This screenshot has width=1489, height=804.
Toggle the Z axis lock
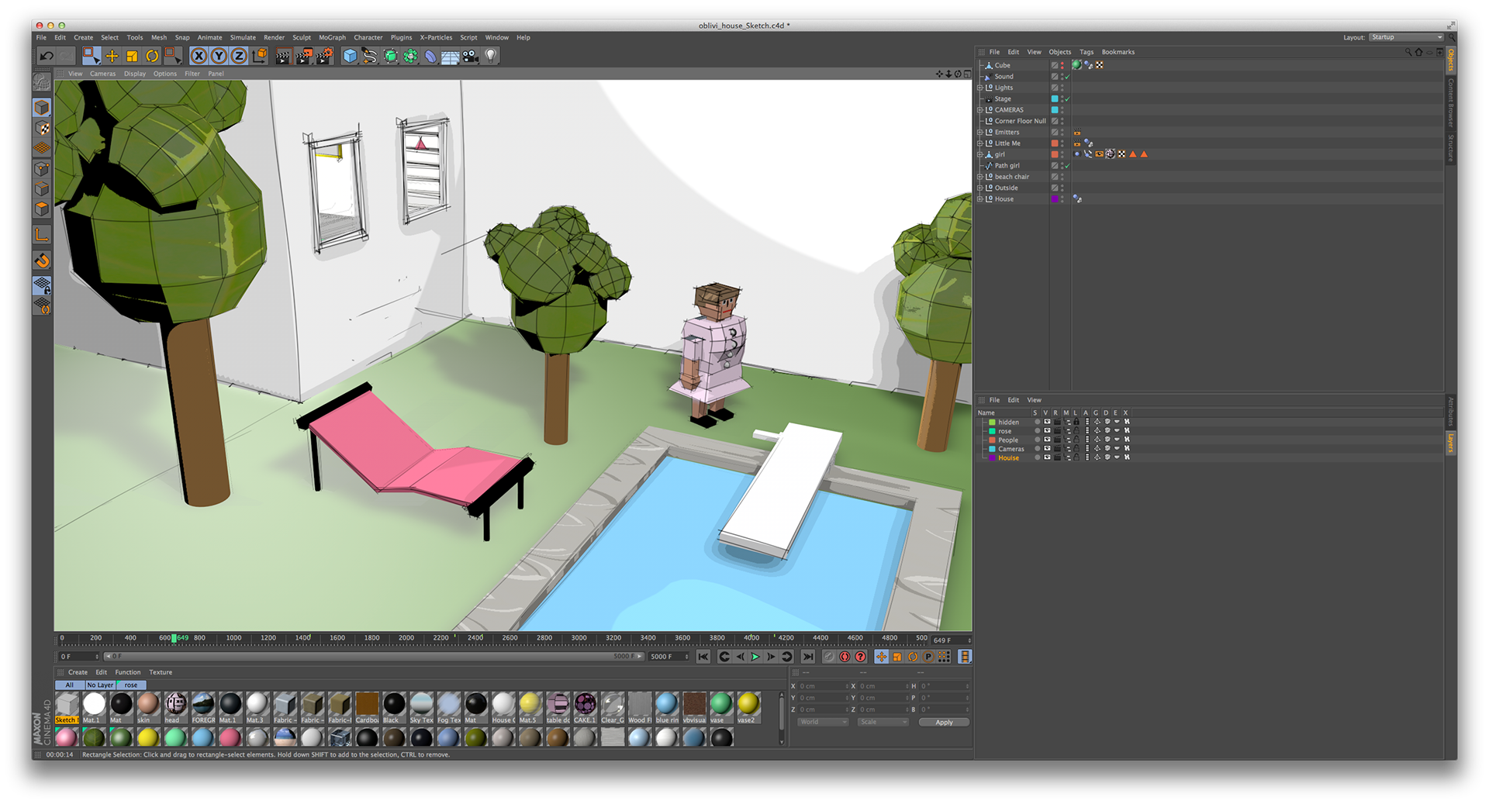(x=239, y=56)
